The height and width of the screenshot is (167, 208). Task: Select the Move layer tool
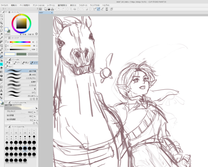point(1,27)
